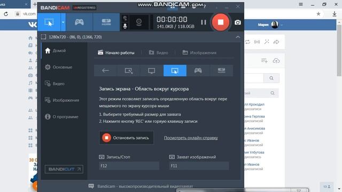Screen dimensions: 342x192
Task: Open the Основные settings section
Action: click(x=58, y=67)
